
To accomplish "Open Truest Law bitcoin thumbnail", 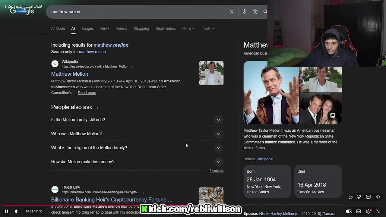I will point(211,196).
